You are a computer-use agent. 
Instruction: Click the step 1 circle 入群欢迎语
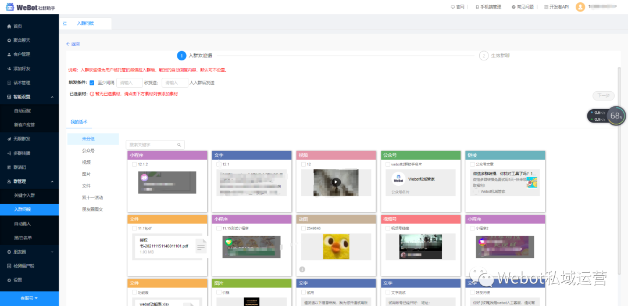click(181, 56)
